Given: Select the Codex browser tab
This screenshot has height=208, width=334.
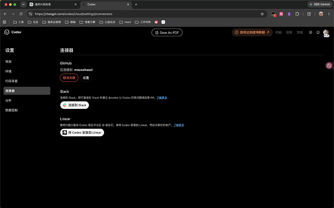Looking at the screenshot, I should pos(106,4).
